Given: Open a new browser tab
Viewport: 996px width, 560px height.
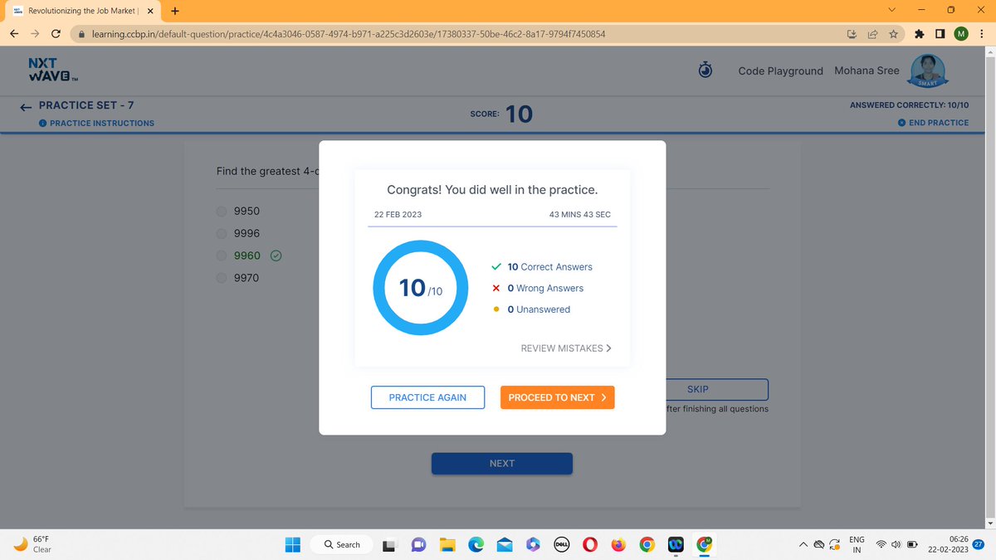Looking at the screenshot, I should tap(175, 11).
